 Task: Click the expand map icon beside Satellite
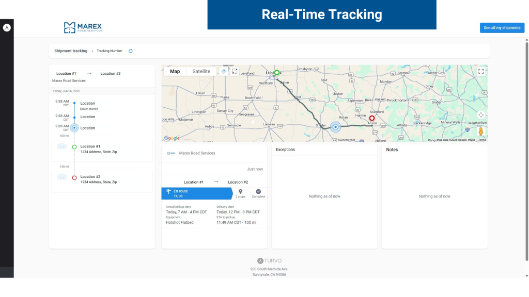click(235, 71)
